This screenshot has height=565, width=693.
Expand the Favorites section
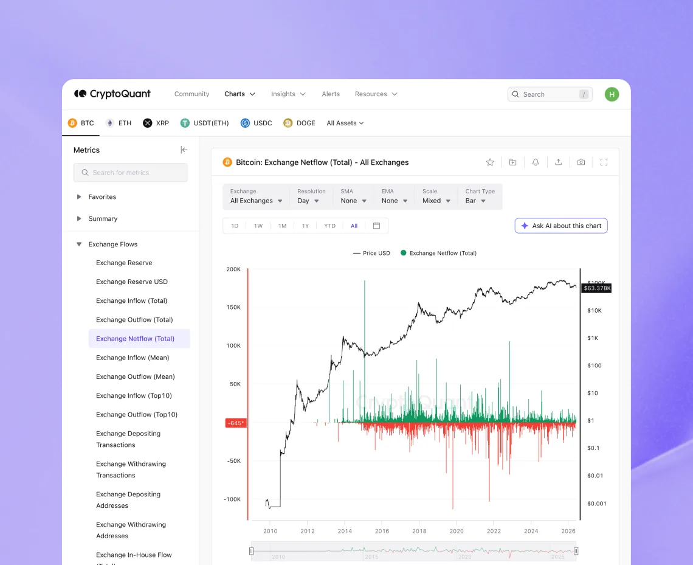97,196
